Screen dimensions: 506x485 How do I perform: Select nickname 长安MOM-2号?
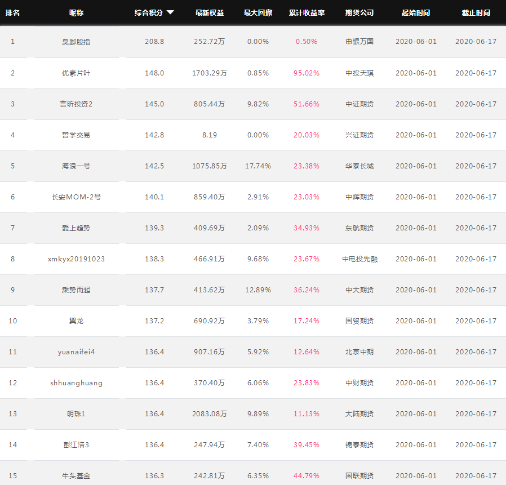tap(76, 197)
